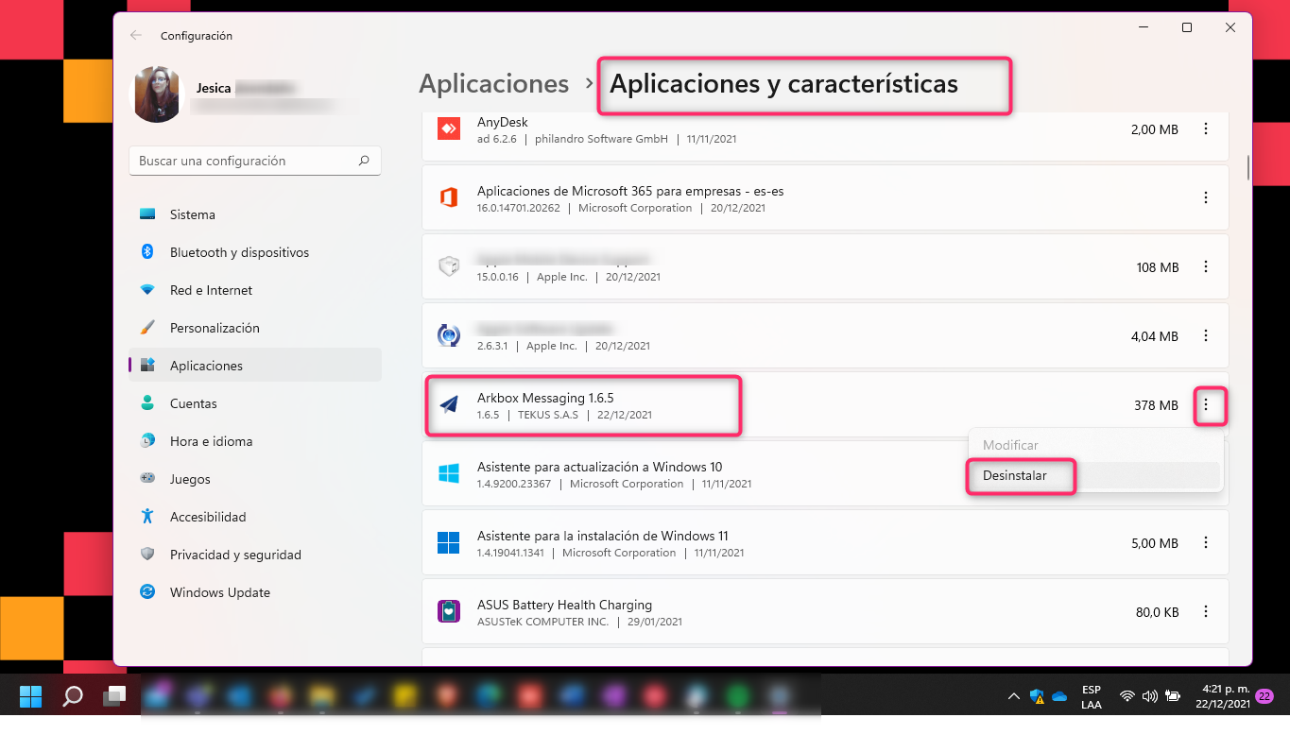Click the Arkbox Messaging paper plane icon
1290x752 pixels.
449,405
